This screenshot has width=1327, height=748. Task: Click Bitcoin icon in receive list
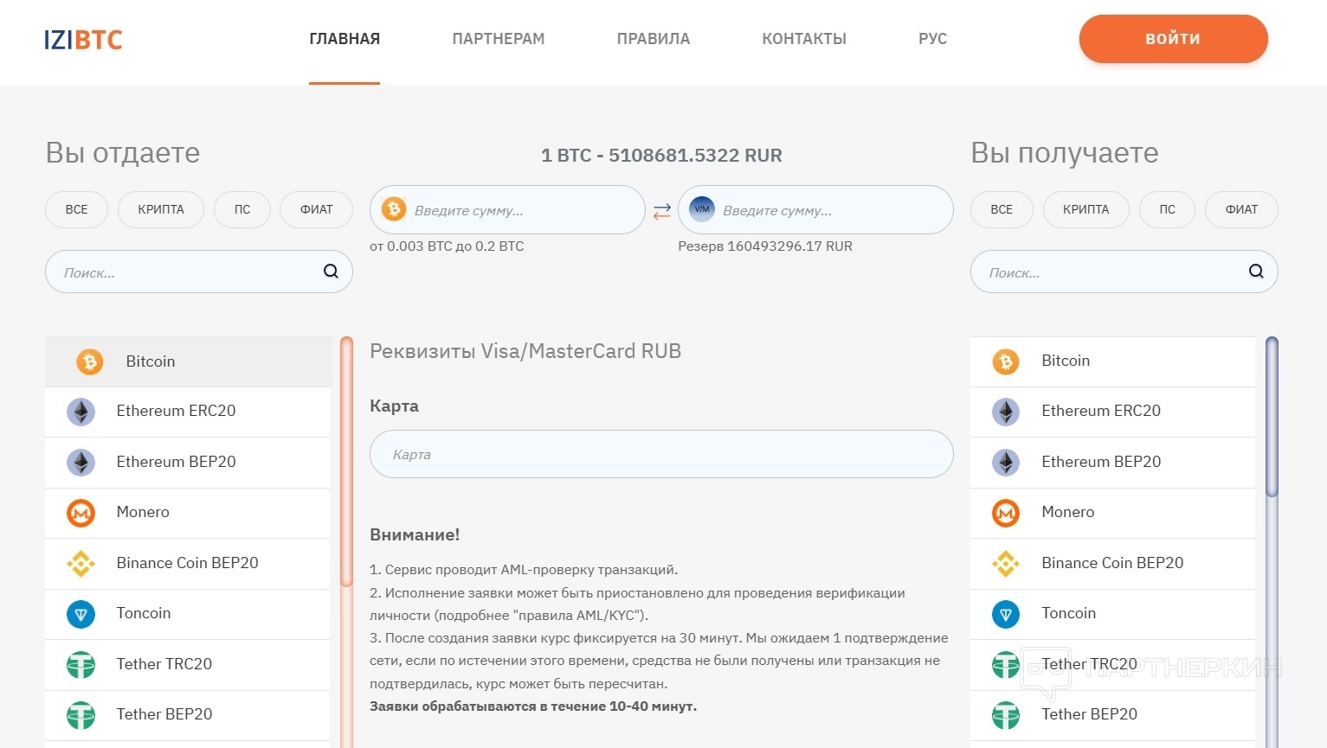coord(1006,361)
